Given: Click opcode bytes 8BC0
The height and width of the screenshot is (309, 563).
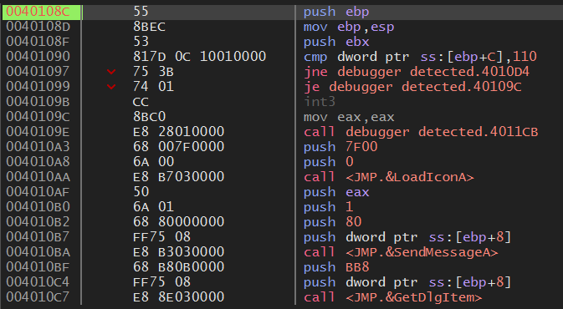Looking at the screenshot, I should (x=149, y=117).
